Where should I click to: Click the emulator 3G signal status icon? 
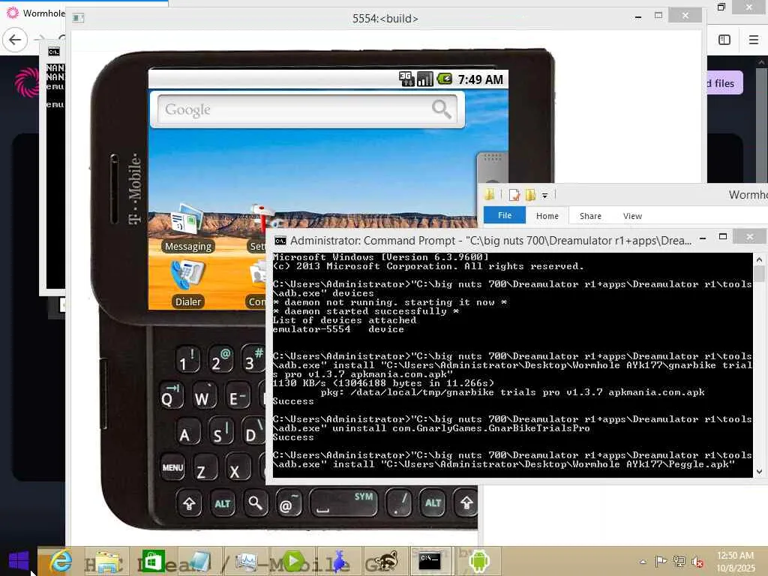[406, 78]
